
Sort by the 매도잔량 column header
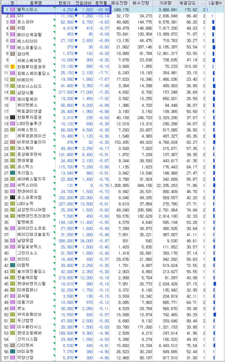[x=119, y=3]
